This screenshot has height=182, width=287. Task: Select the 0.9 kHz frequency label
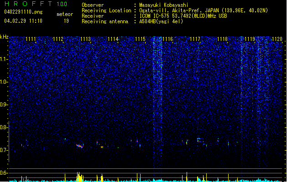point(4,105)
